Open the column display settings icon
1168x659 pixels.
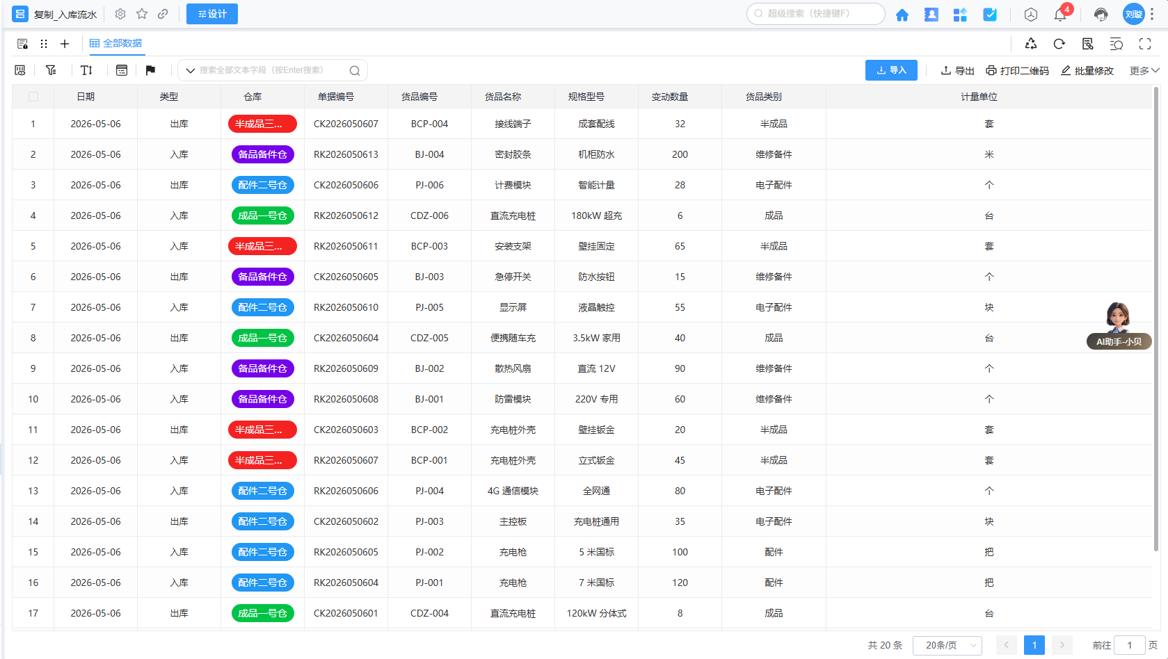(x=20, y=70)
